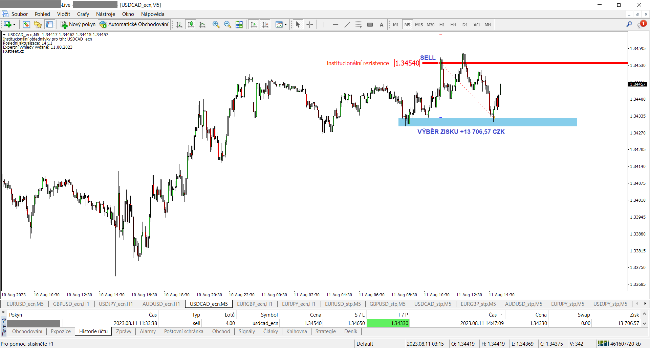Image resolution: width=650 pixels, height=348 pixels.
Task: Switch timeframe to W1
Action: pos(477,24)
